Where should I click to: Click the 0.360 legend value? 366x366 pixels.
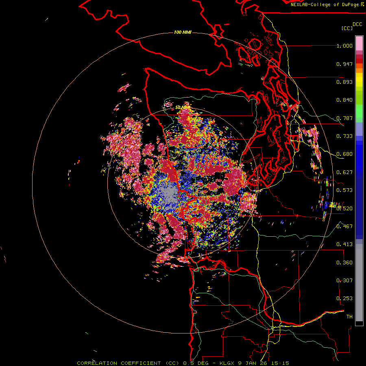coord(344,262)
